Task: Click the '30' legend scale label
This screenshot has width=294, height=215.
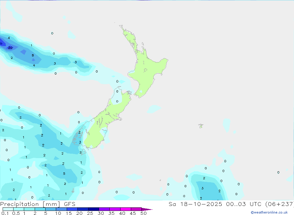Action: click(101, 213)
